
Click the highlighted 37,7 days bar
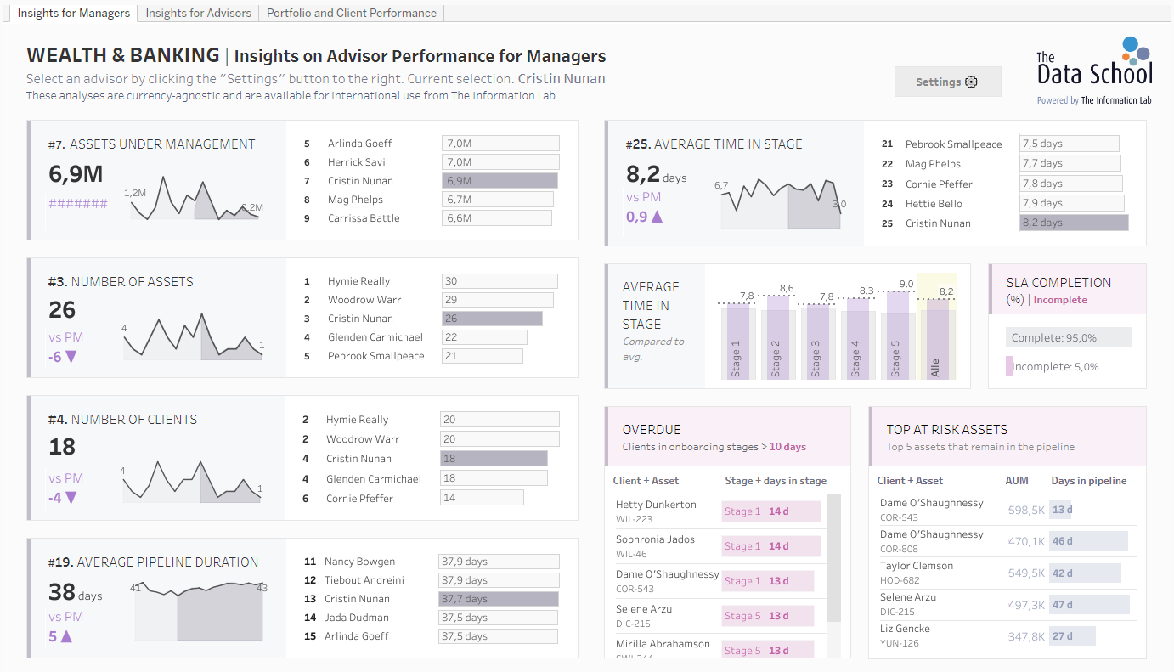tap(498, 599)
